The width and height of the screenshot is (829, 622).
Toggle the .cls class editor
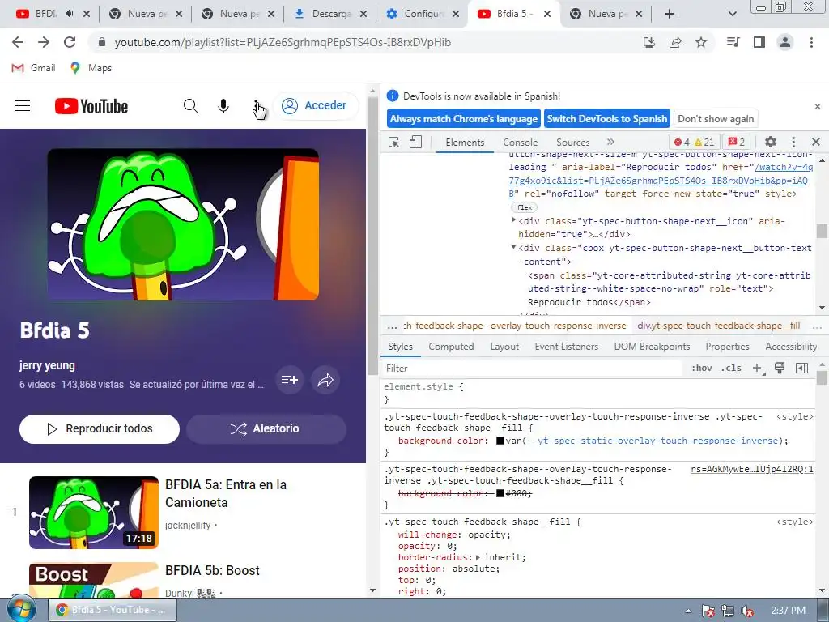pos(731,369)
